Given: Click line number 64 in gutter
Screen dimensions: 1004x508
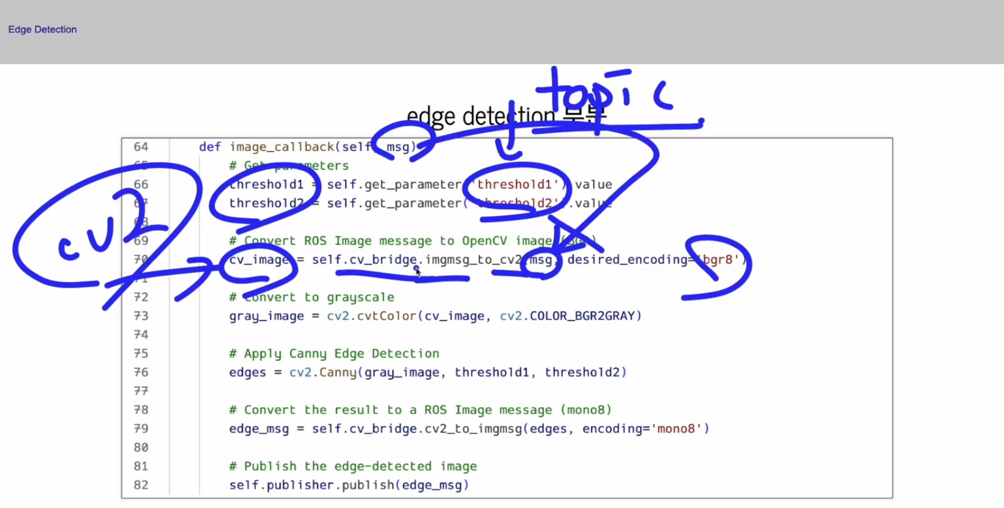Looking at the screenshot, I should pos(141,147).
